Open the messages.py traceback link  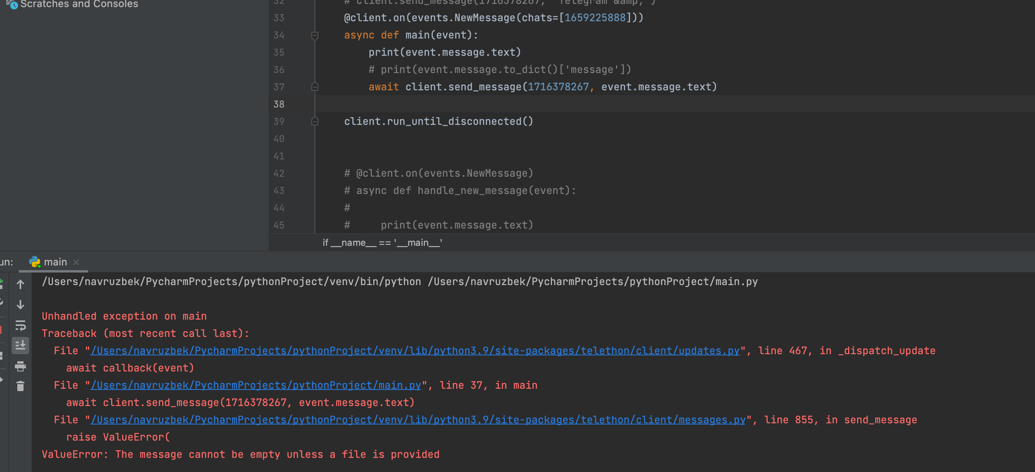click(x=418, y=420)
